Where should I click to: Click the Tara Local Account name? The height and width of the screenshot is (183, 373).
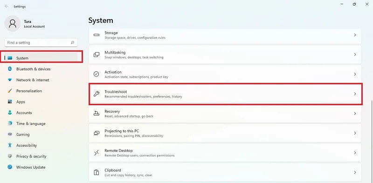(34, 24)
